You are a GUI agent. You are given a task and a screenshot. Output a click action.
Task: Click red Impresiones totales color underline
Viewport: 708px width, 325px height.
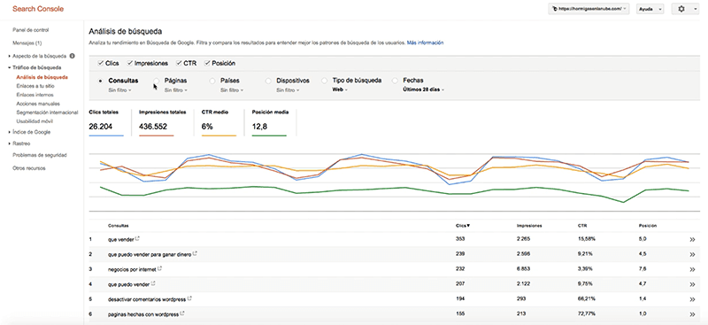tap(157, 135)
